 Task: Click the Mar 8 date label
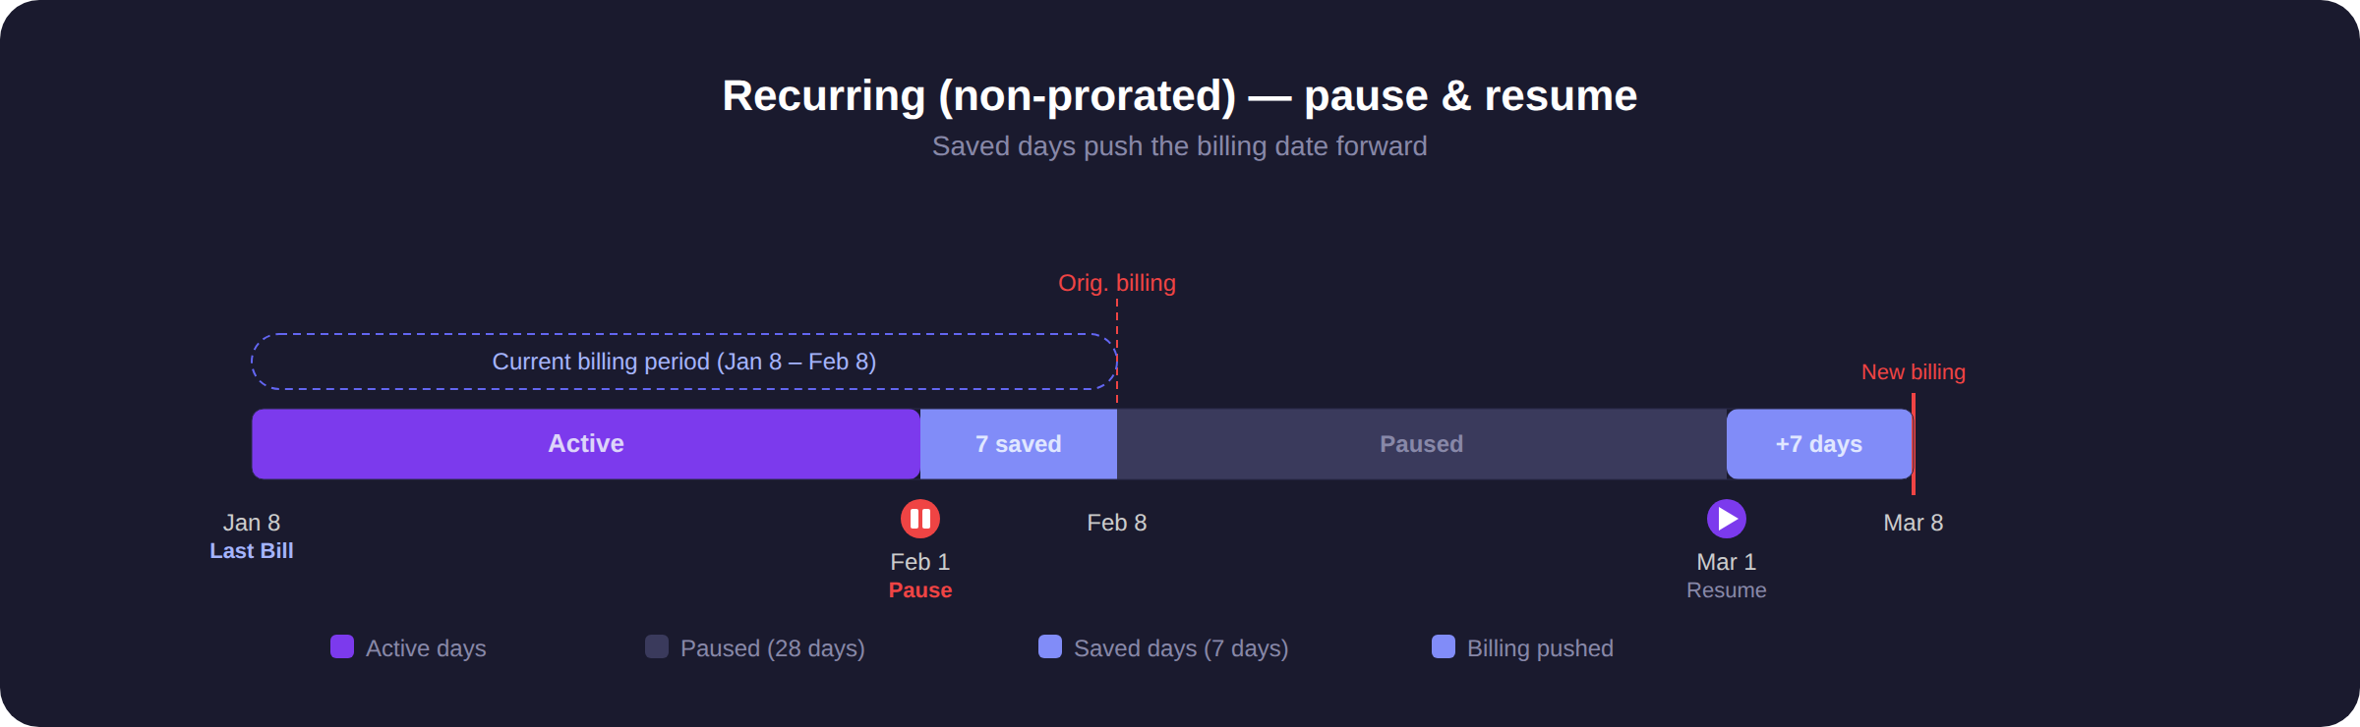(x=1914, y=523)
